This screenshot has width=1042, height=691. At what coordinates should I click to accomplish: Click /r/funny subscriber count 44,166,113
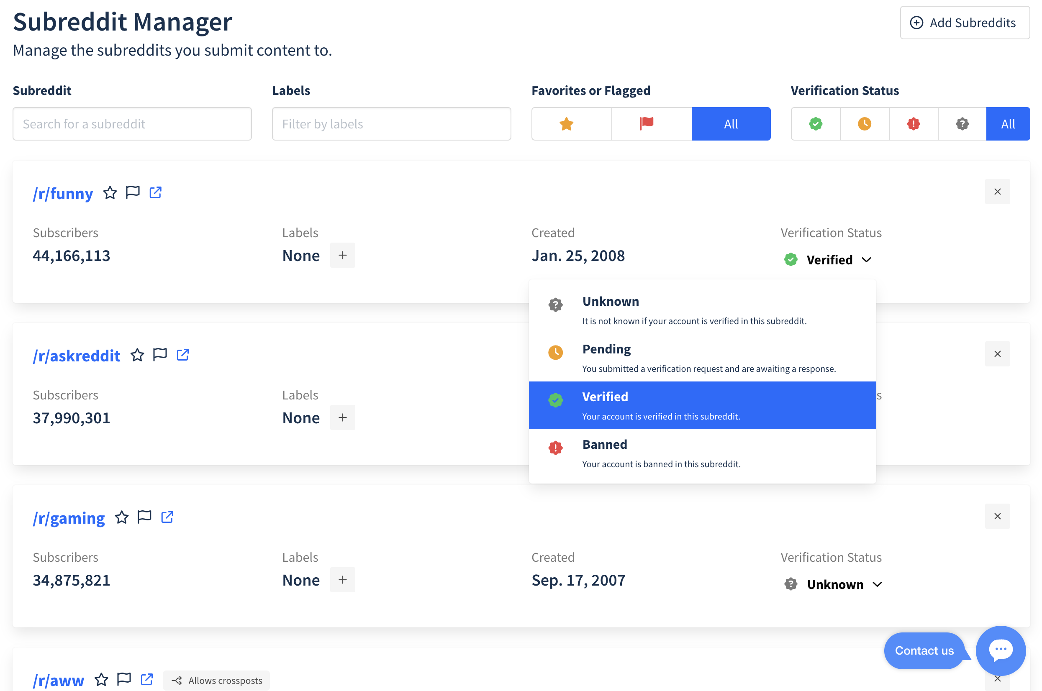point(72,256)
